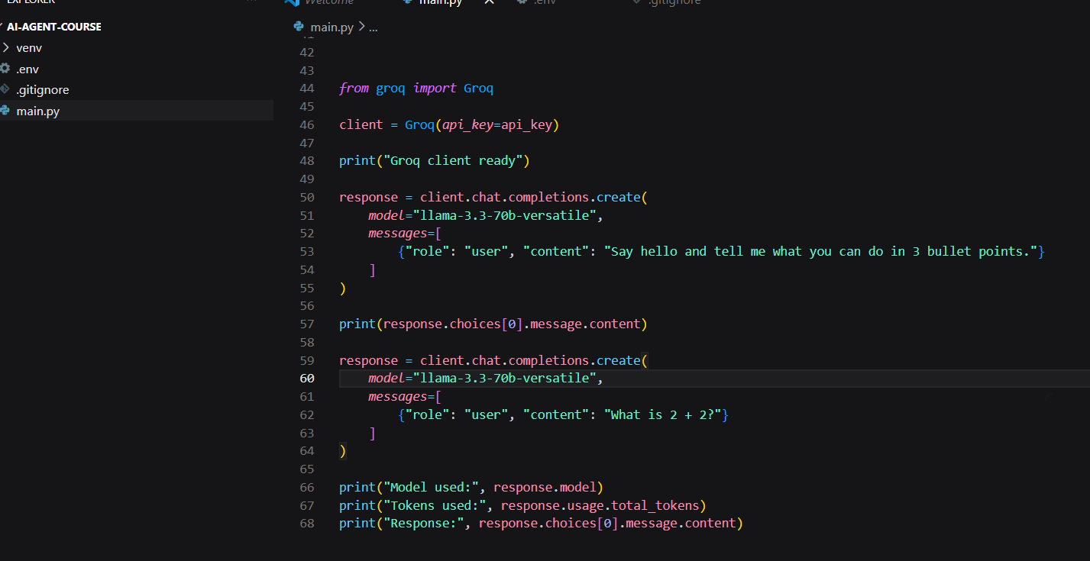Click the print "Response:" line
The height and width of the screenshot is (561, 1090).
coord(541,524)
